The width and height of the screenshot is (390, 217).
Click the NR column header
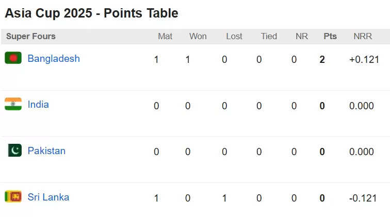[x=302, y=36]
